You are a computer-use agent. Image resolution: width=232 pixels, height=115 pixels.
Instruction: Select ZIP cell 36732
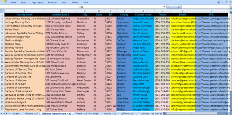point(110,51)
